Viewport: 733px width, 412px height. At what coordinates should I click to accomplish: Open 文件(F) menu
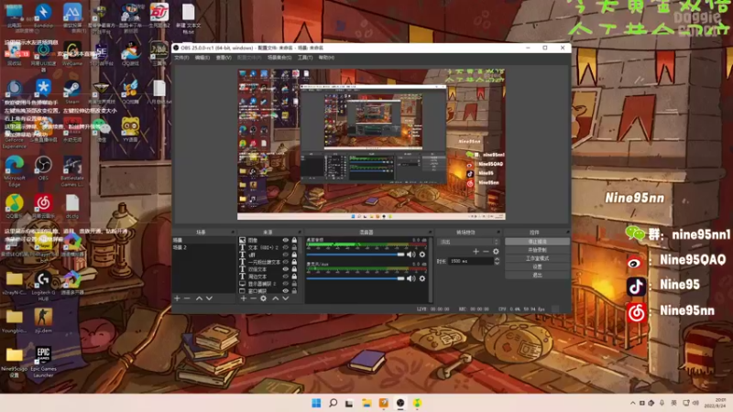(x=181, y=58)
